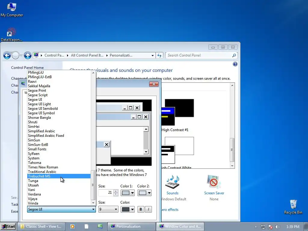Viewport: 308px width, 231px height.
Task: Select High Contrast White theme thumbnail
Action: [x=177, y=150]
